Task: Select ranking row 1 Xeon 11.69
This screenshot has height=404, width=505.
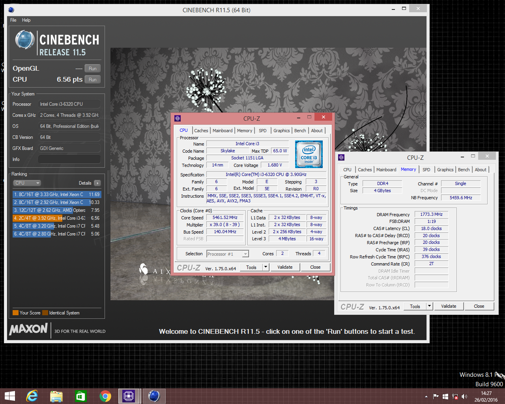Action: tap(57, 195)
